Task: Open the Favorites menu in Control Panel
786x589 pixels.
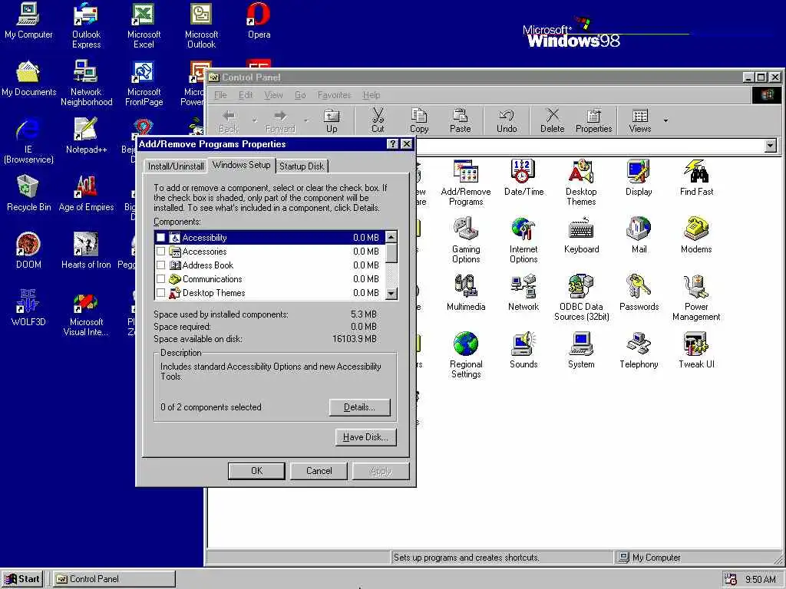Action: coord(334,95)
